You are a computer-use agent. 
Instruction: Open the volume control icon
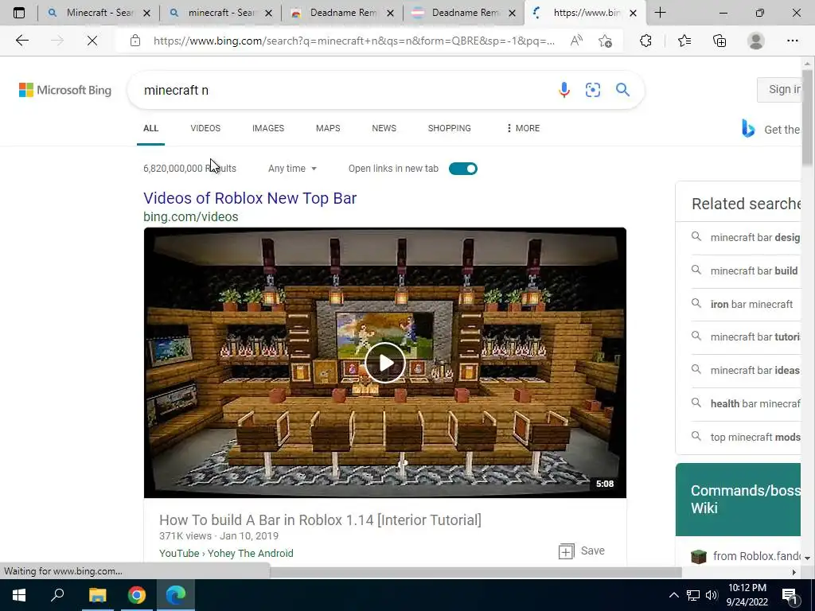[712, 595]
